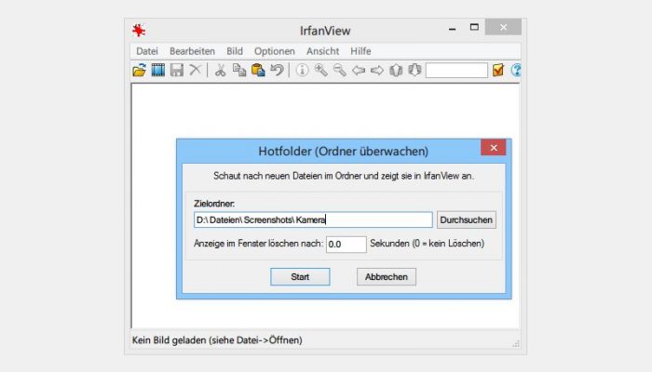Click the next page down arrow
The image size is (652, 372).
pos(414,70)
